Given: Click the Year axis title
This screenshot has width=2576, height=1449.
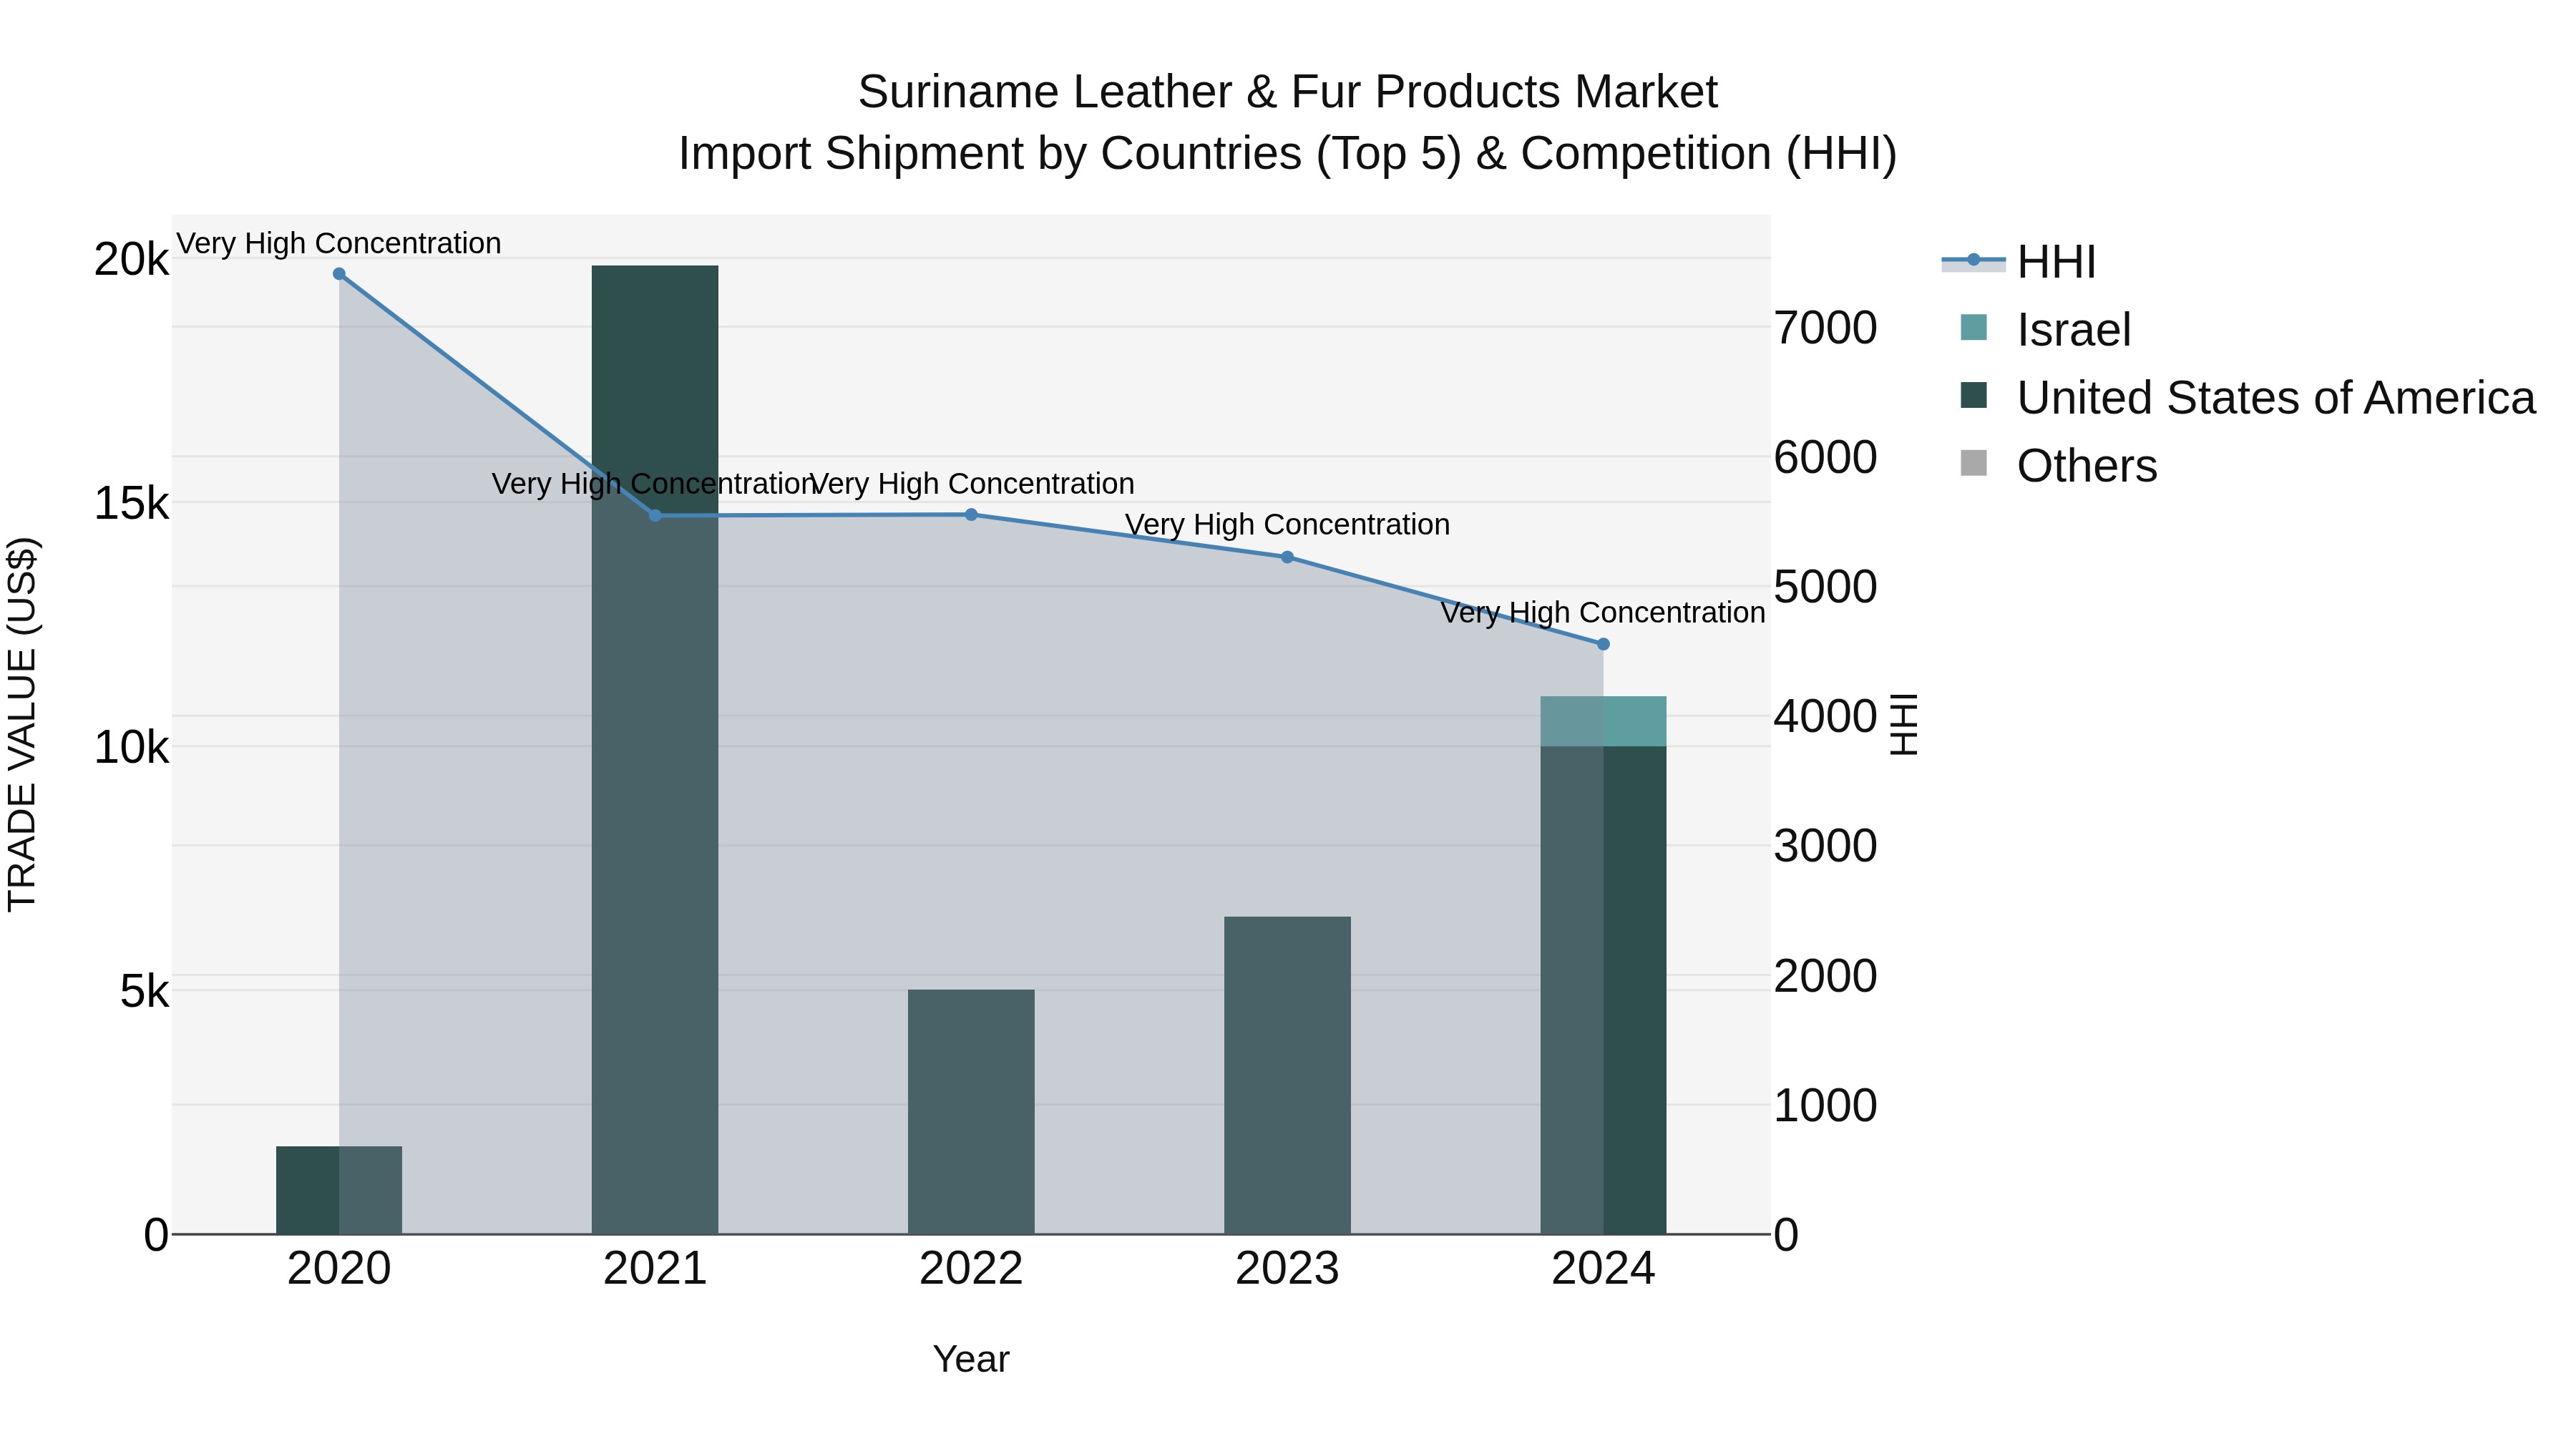Looking at the screenshot, I should tap(971, 1360).
